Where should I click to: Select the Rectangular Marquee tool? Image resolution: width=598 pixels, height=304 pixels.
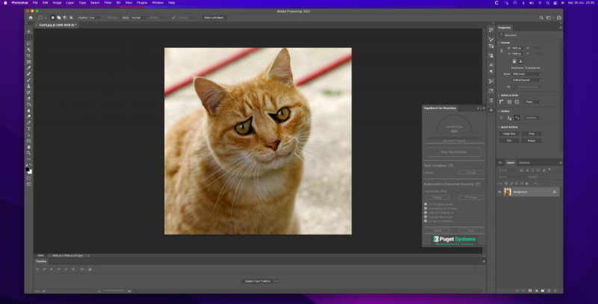(x=28, y=37)
